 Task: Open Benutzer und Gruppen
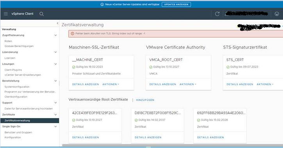click(x=18, y=132)
